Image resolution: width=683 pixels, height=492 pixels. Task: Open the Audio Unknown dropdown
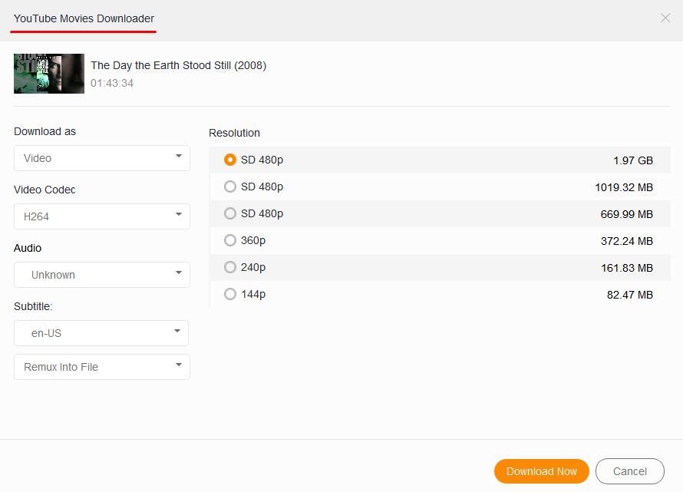[102, 275]
